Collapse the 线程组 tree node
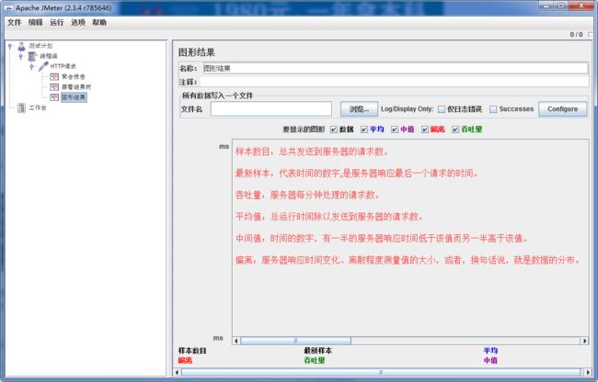The image size is (598, 382). pos(21,57)
